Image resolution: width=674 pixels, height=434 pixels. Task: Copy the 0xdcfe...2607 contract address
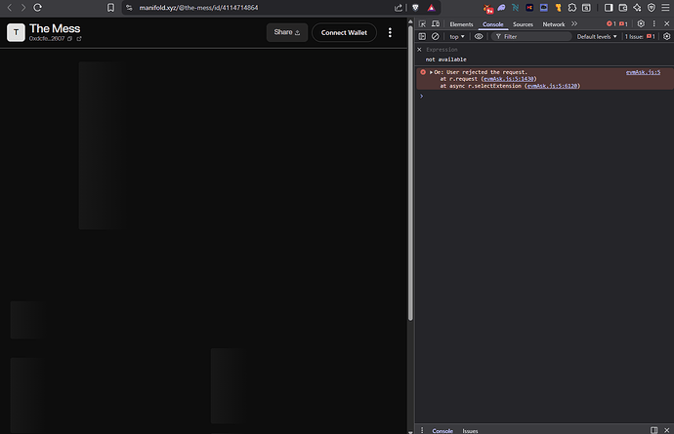(x=70, y=39)
